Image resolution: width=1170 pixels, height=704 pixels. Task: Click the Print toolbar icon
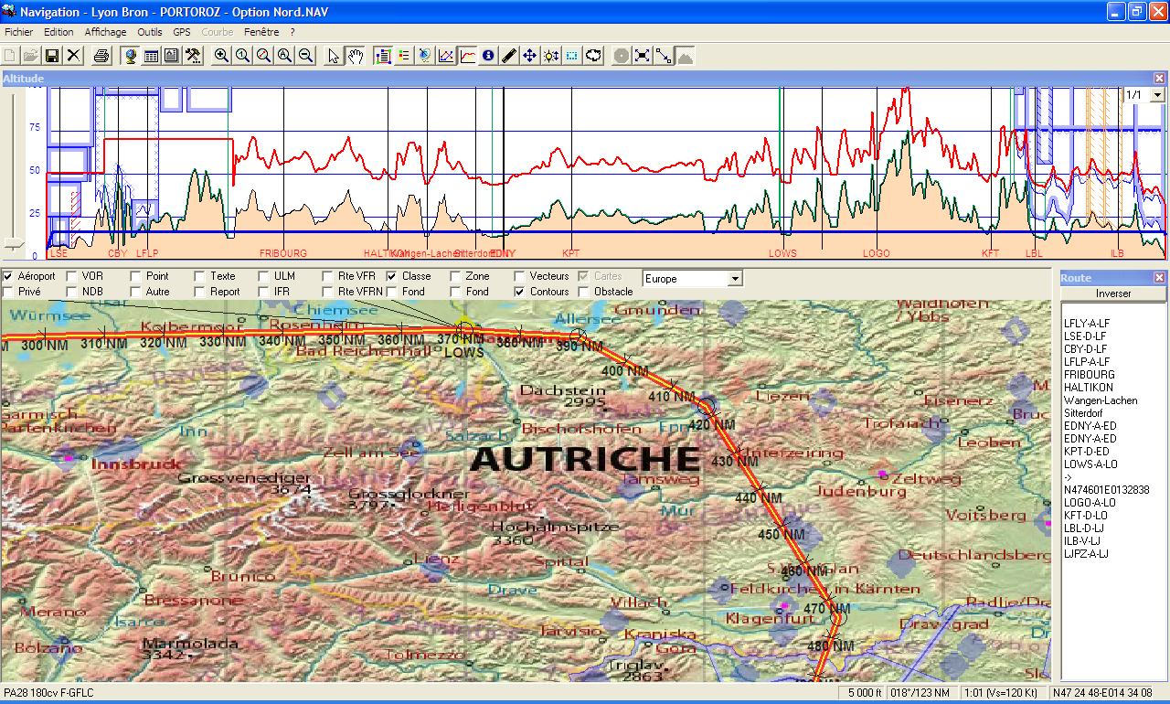click(101, 56)
